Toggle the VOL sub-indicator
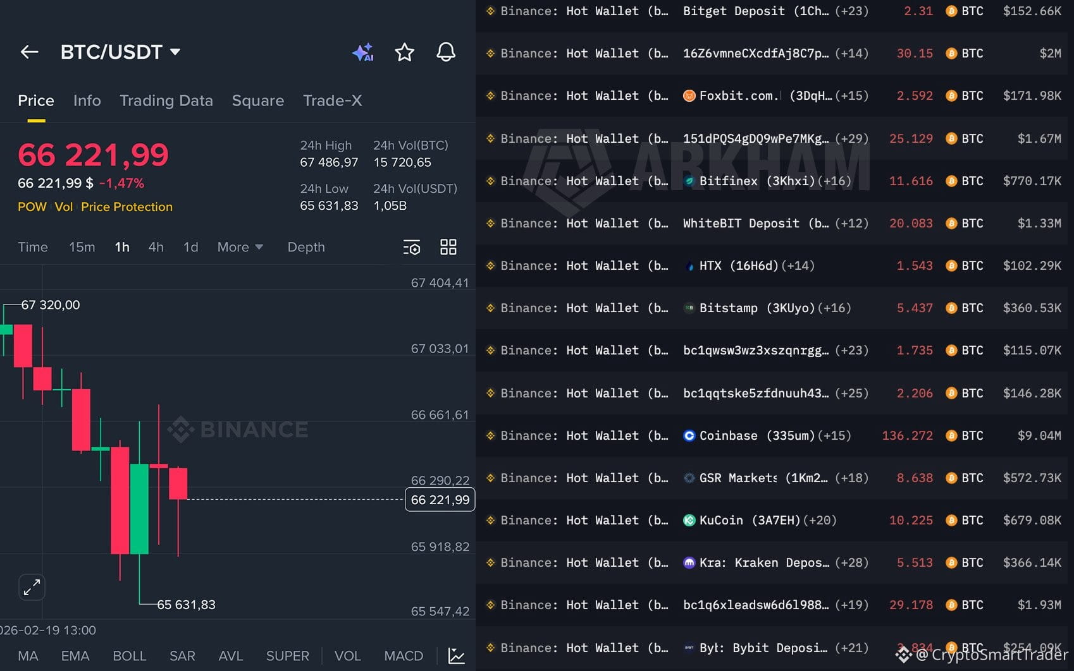This screenshot has height=671, width=1074. click(x=348, y=656)
